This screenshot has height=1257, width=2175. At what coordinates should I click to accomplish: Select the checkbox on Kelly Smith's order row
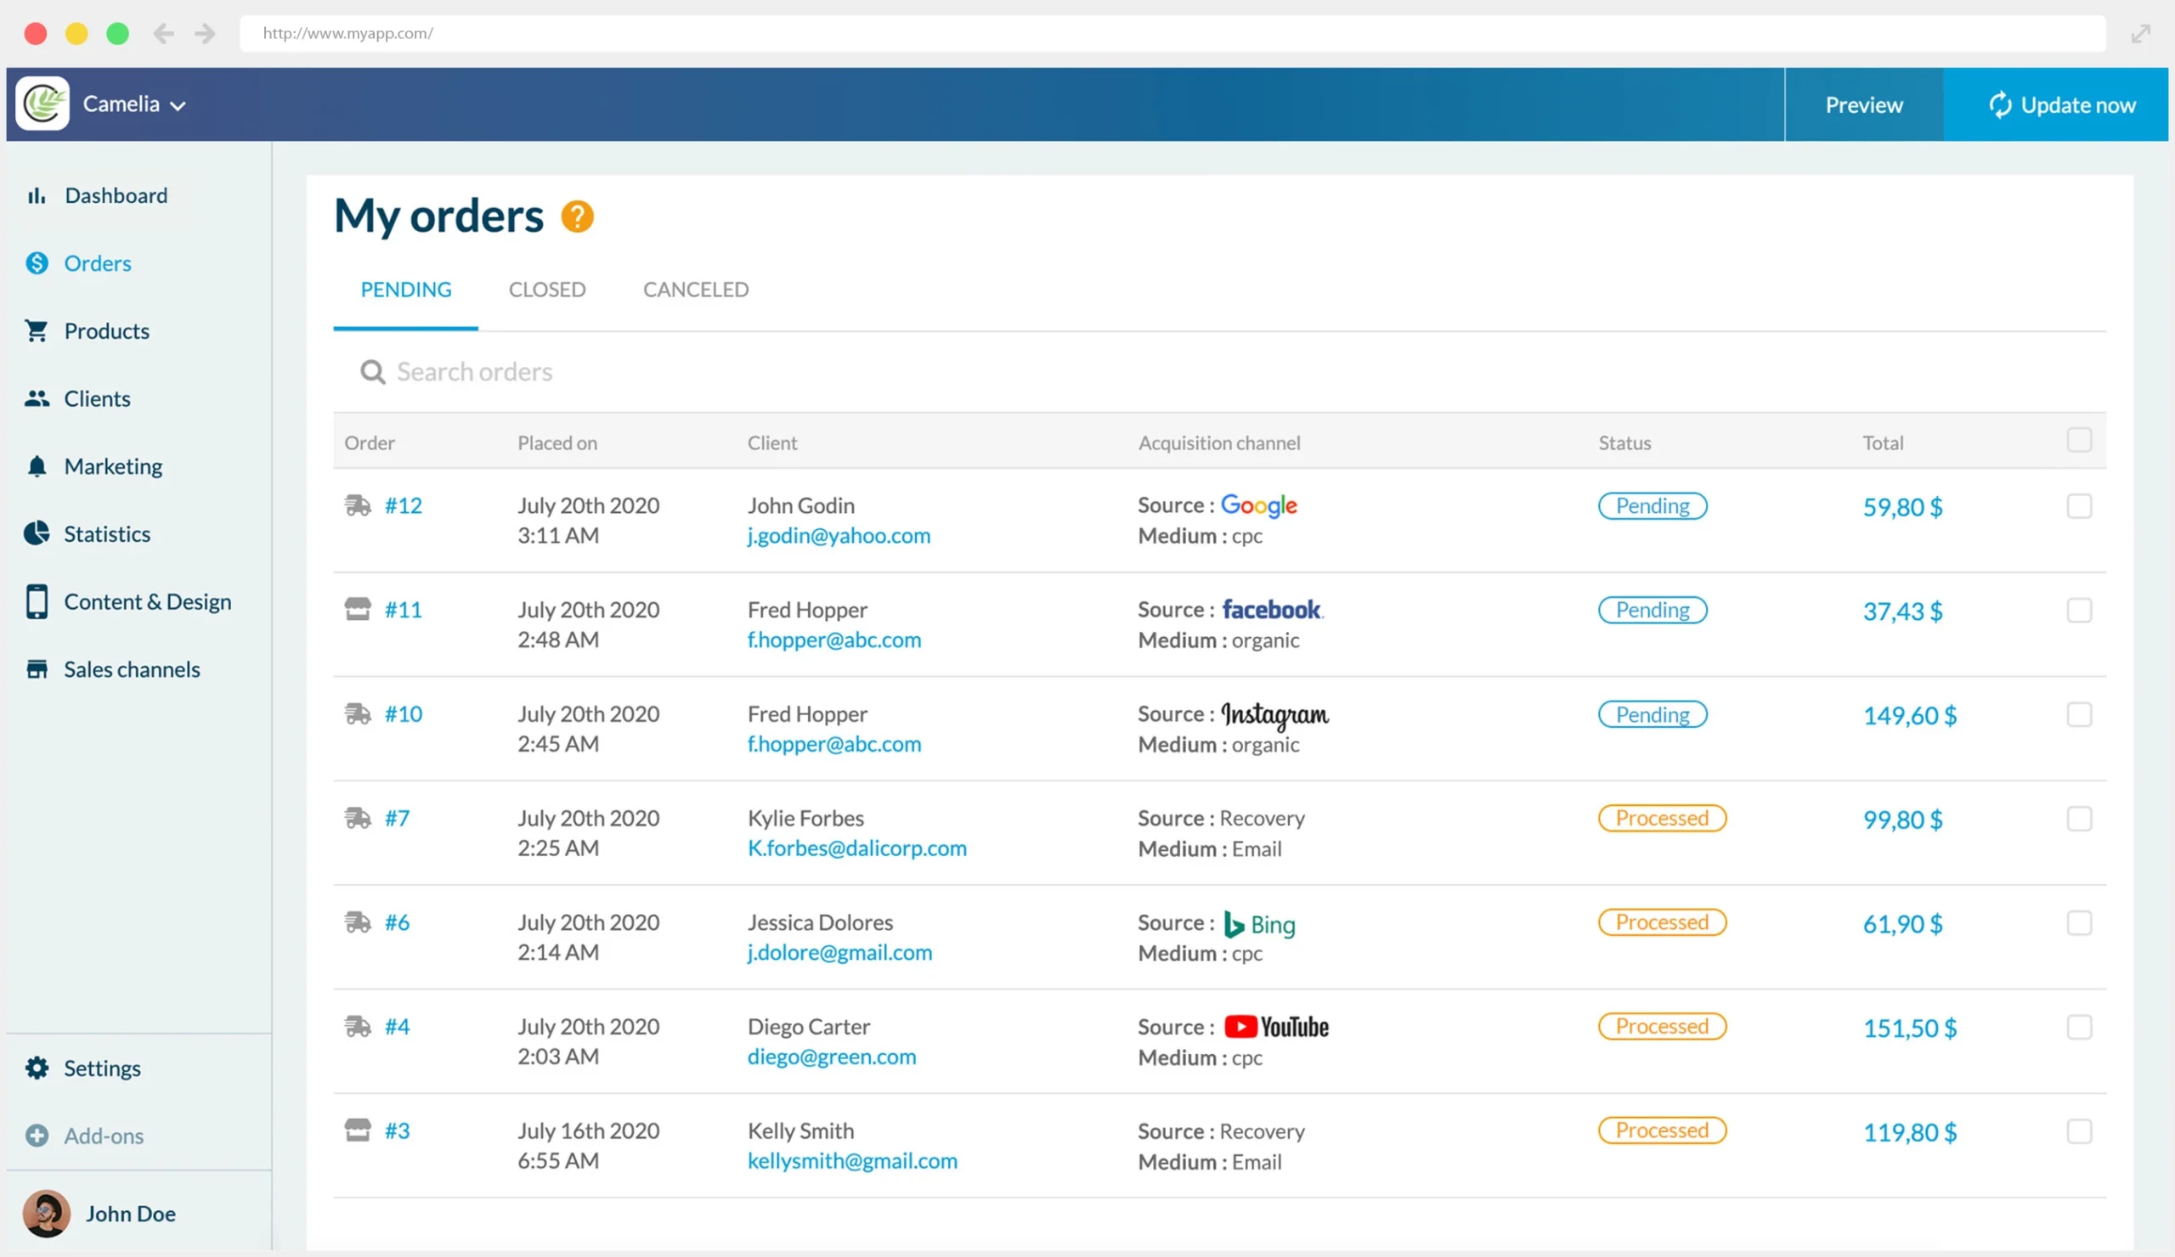pos(2080,1131)
